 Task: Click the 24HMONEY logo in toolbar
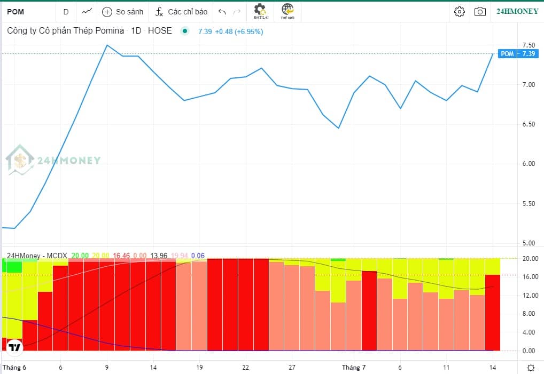click(x=517, y=11)
